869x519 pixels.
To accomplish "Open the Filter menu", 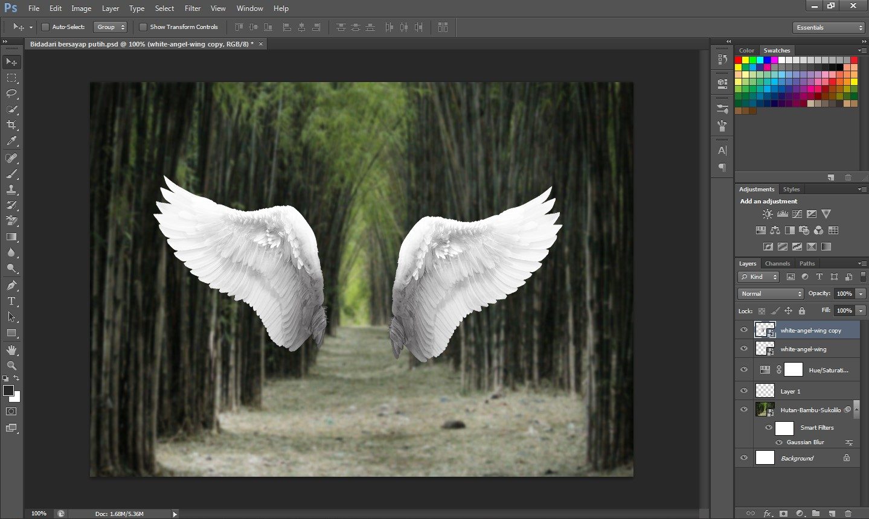I will [x=193, y=8].
